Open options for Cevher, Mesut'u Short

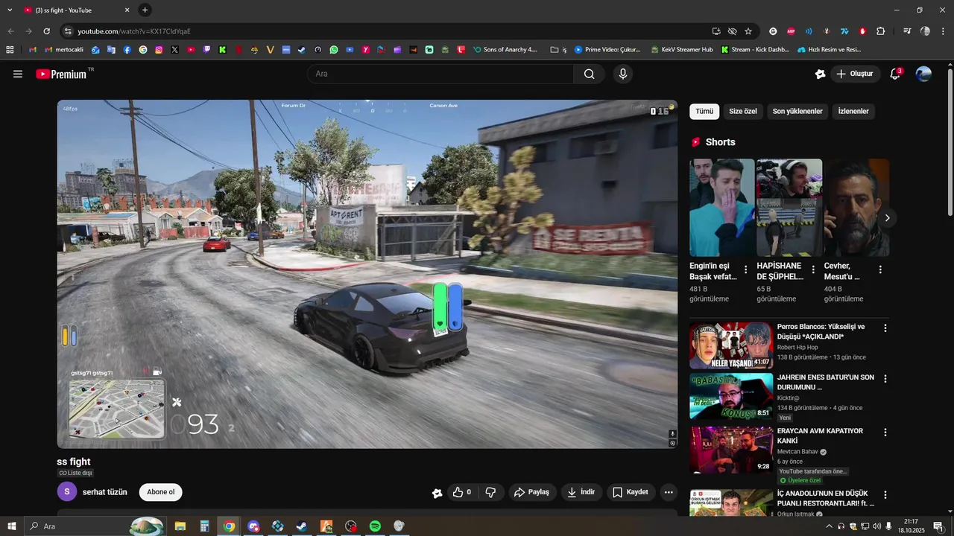tap(880, 269)
